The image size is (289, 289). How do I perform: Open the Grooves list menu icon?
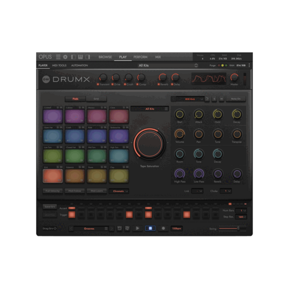(106, 228)
